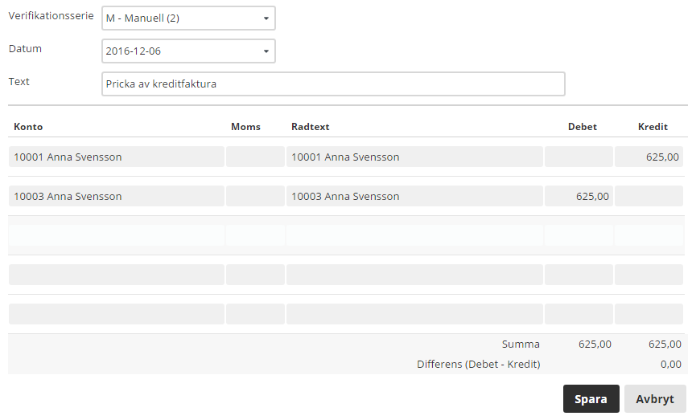Screen dimensions: 692x420
Task: Click the date field 2016-12-06
Action: (x=188, y=51)
